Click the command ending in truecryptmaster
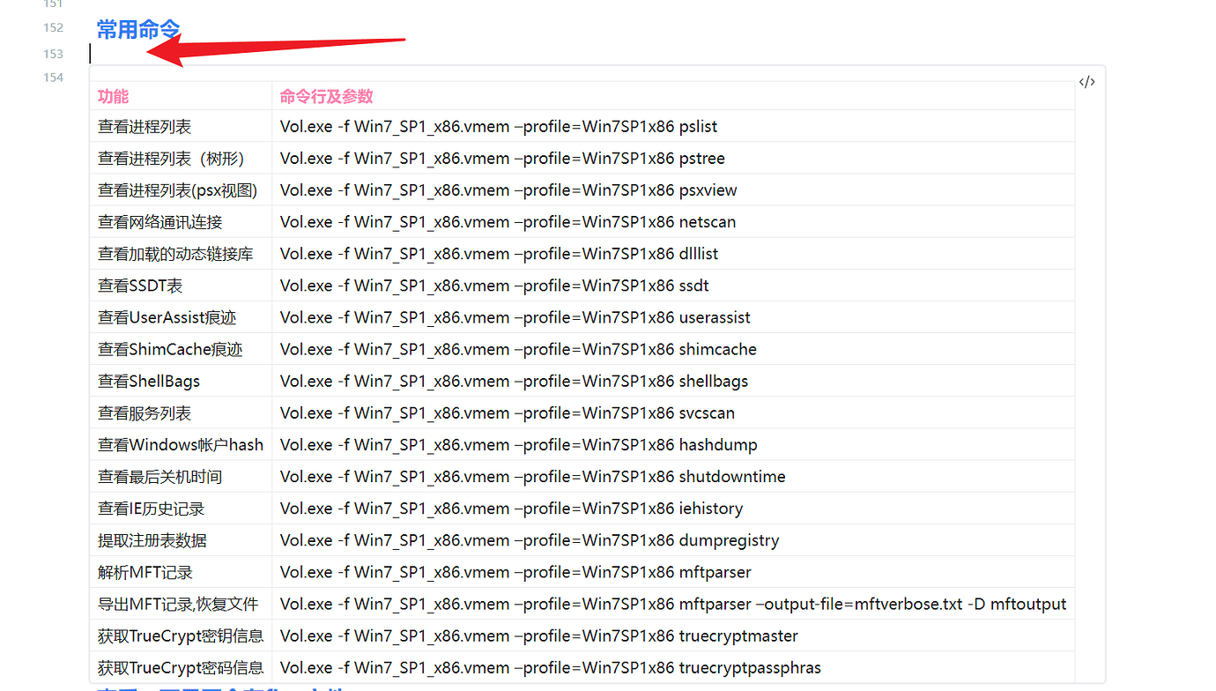Viewport: 1216px width, 691px height. (539, 635)
